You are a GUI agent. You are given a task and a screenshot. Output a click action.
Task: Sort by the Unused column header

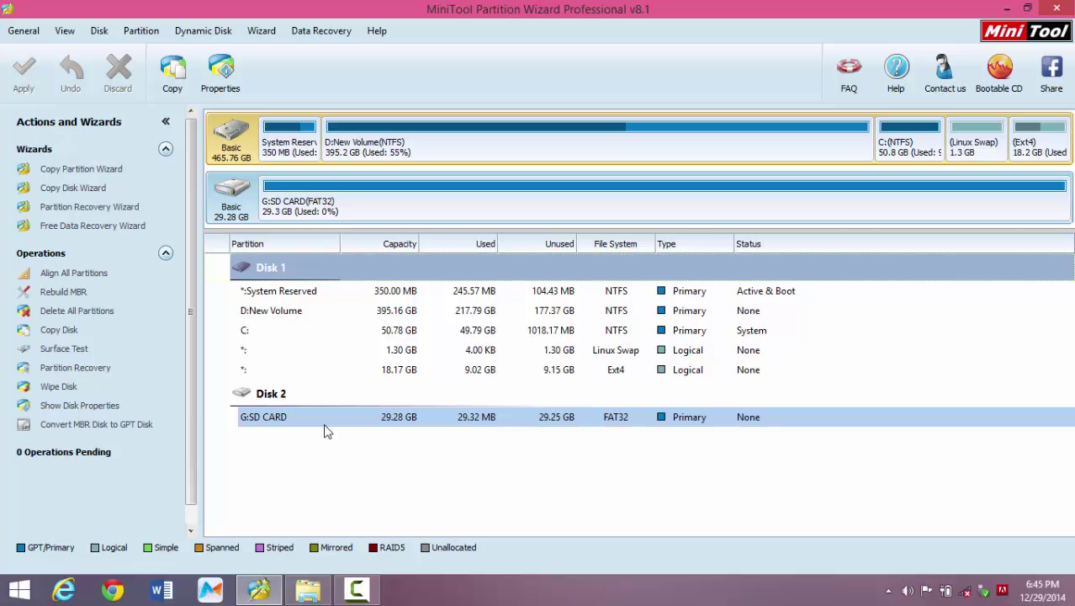click(x=537, y=244)
